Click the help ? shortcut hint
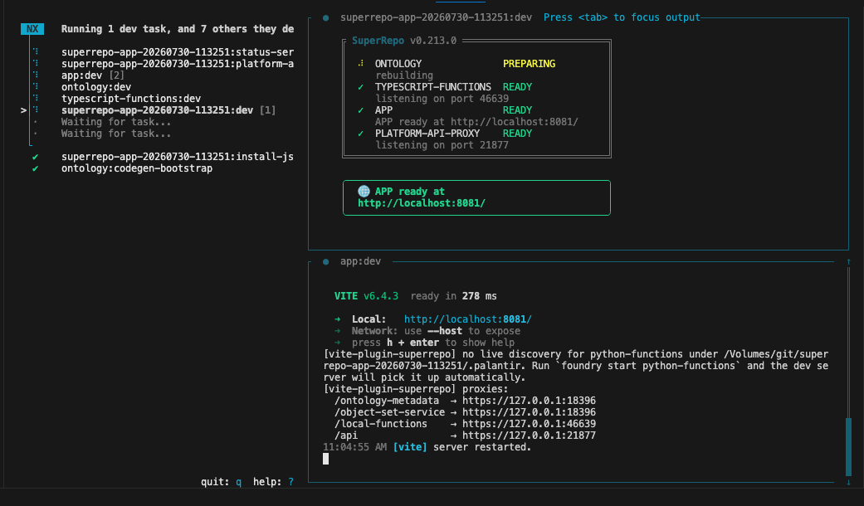This screenshot has width=864, height=506. click(x=273, y=482)
